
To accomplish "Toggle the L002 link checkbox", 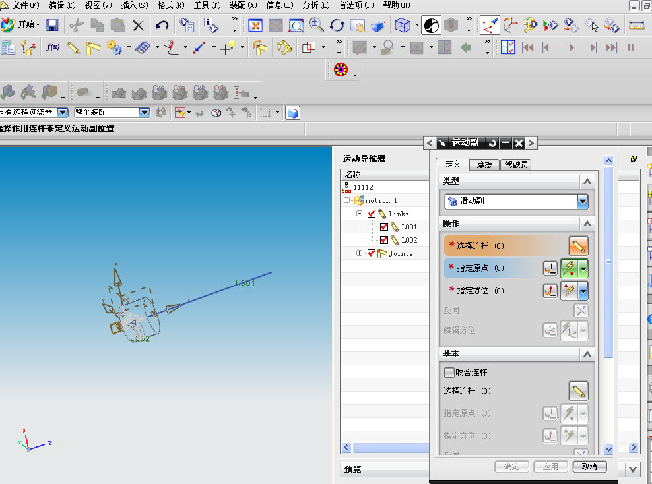I will point(384,240).
